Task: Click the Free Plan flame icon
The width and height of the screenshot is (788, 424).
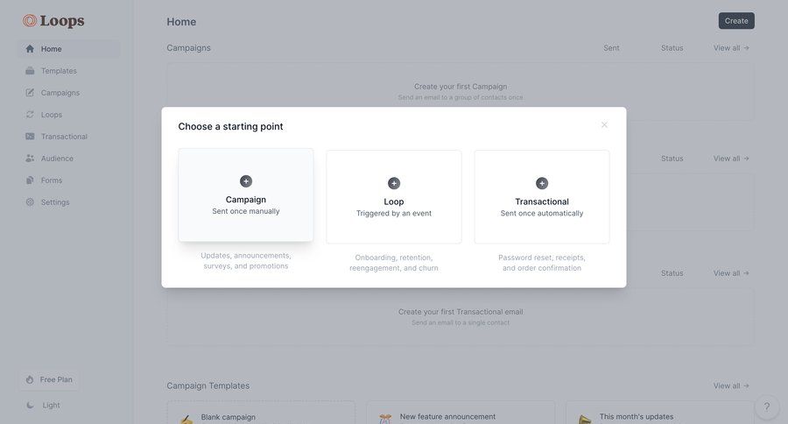Action: pyautogui.click(x=30, y=379)
